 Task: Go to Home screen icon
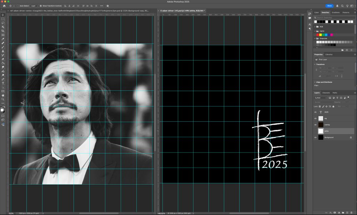(4, 6)
